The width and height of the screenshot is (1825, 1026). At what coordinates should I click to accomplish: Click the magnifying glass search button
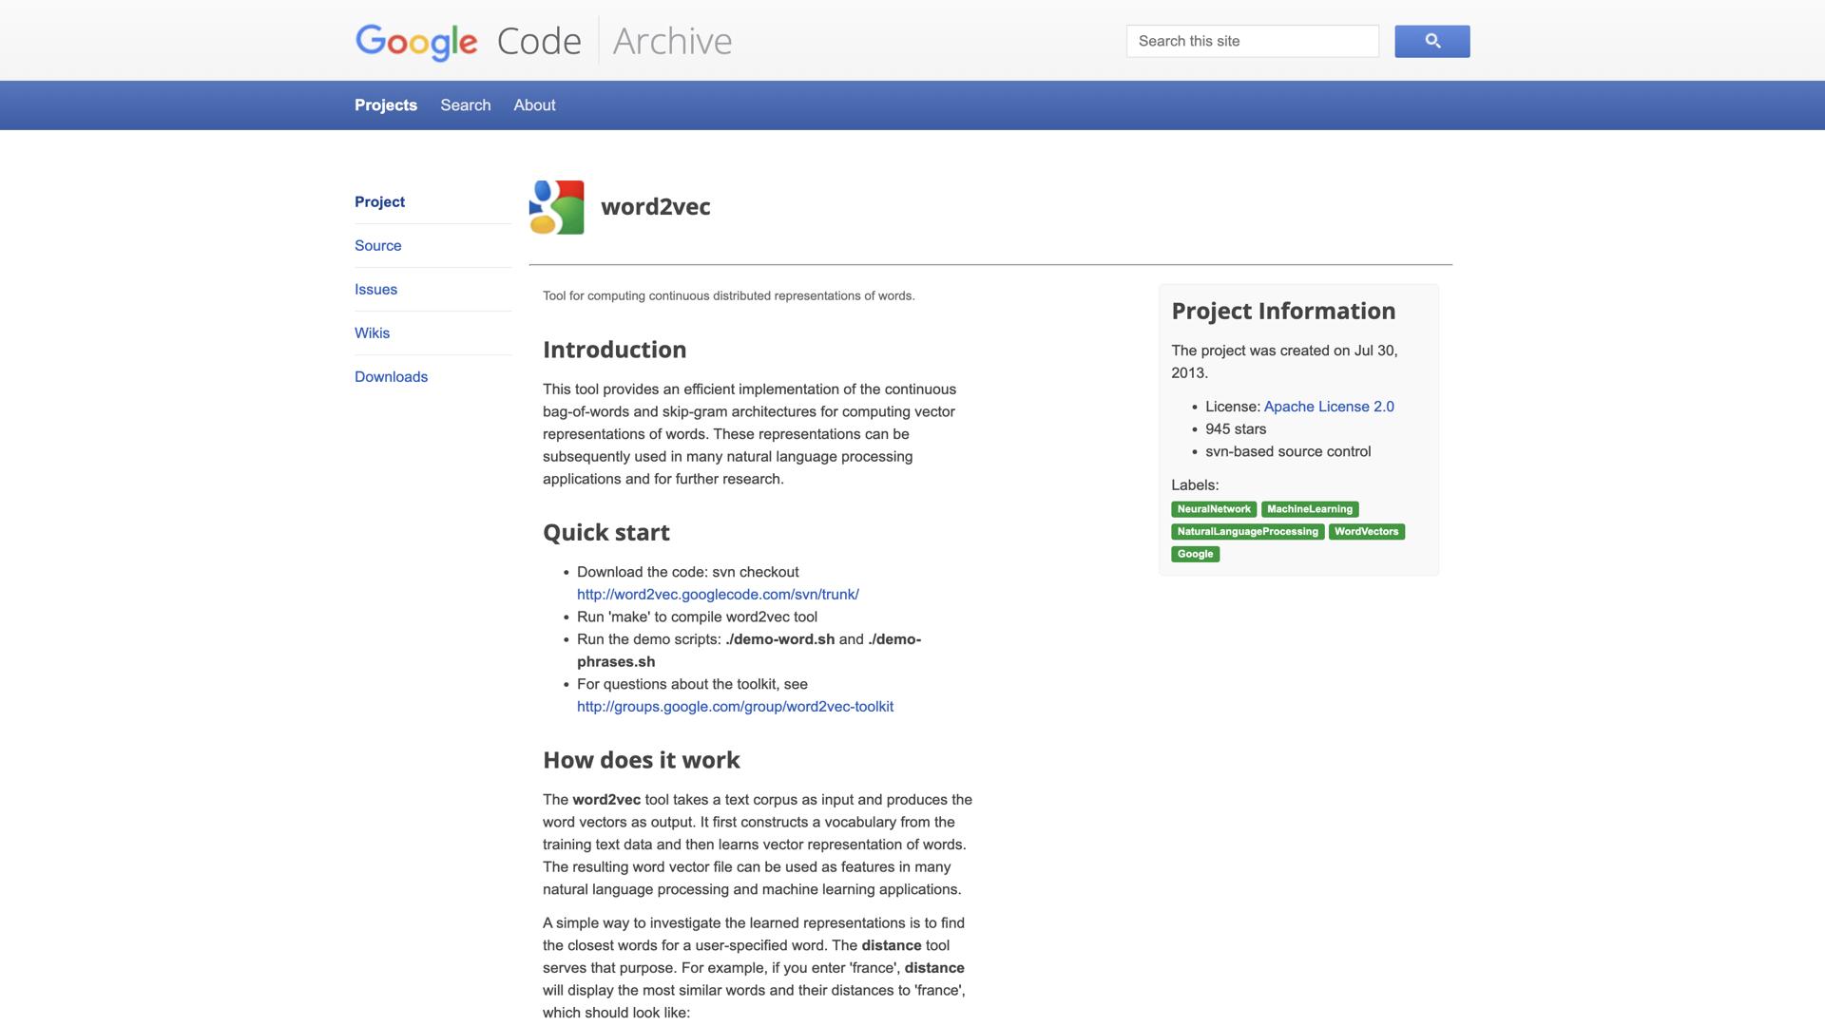click(x=1431, y=41)
